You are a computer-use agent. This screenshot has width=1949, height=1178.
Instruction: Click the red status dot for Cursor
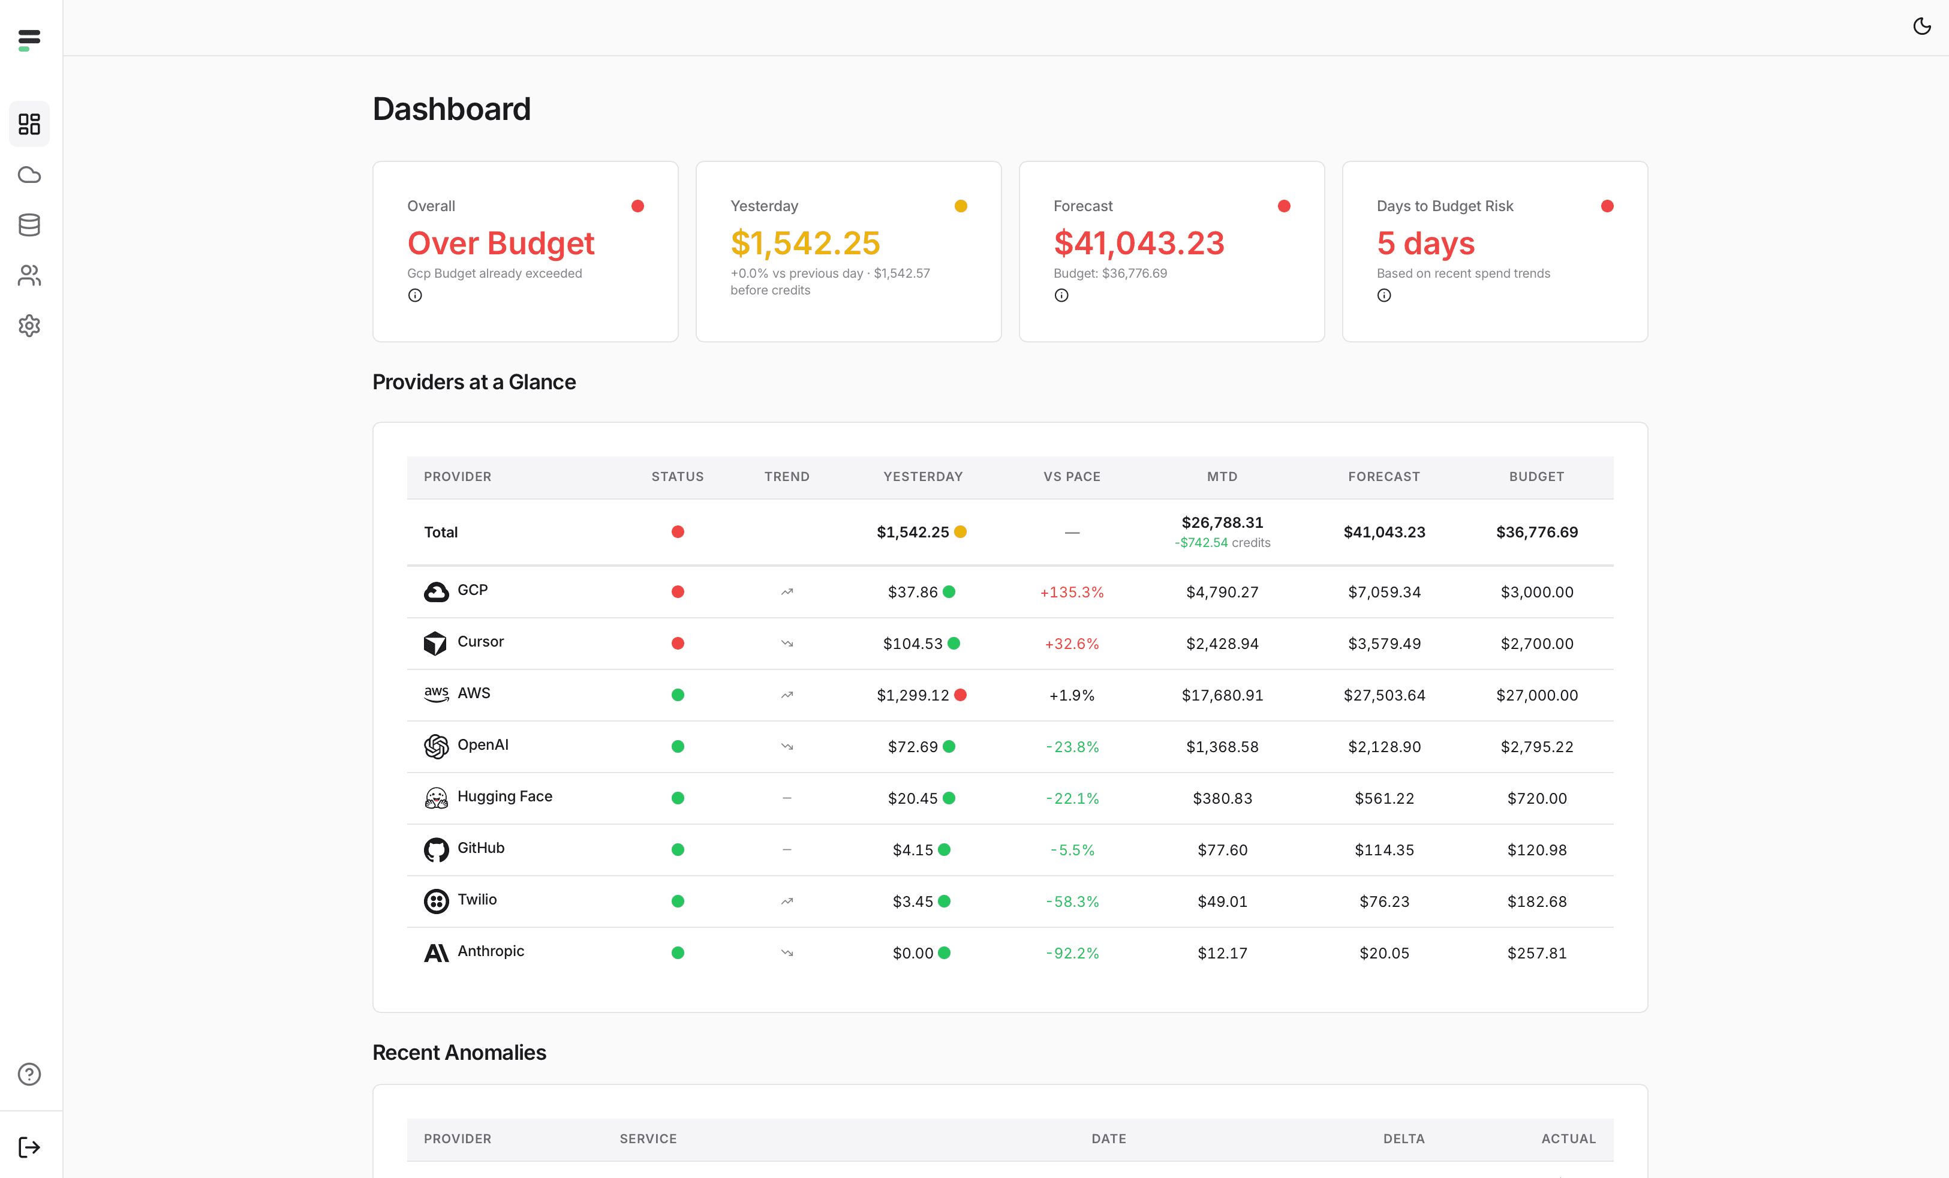click(677, 643)
